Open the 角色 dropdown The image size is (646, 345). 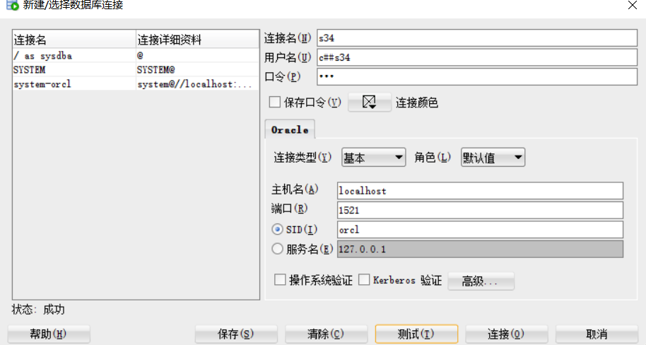pyautogui.click(x=493, y=157)
